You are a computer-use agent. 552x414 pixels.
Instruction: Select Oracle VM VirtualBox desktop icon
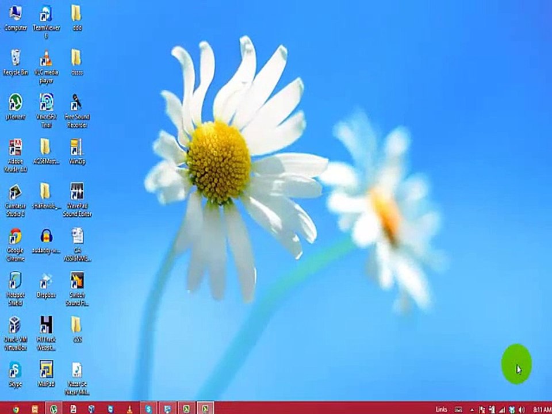[15, 333]
